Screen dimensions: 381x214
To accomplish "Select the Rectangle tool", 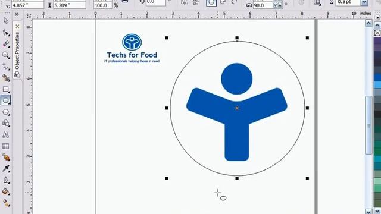I will tap(6, 89).
